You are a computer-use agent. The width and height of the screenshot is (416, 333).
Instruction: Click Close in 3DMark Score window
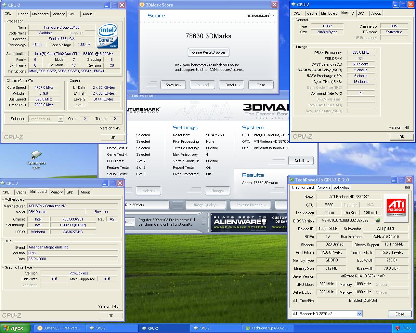click(x=261, y=85)
